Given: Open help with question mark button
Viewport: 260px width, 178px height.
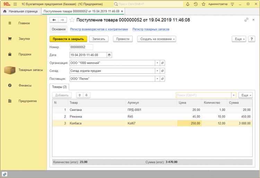Looking at the screenshot, I should [x=252, y=39].
